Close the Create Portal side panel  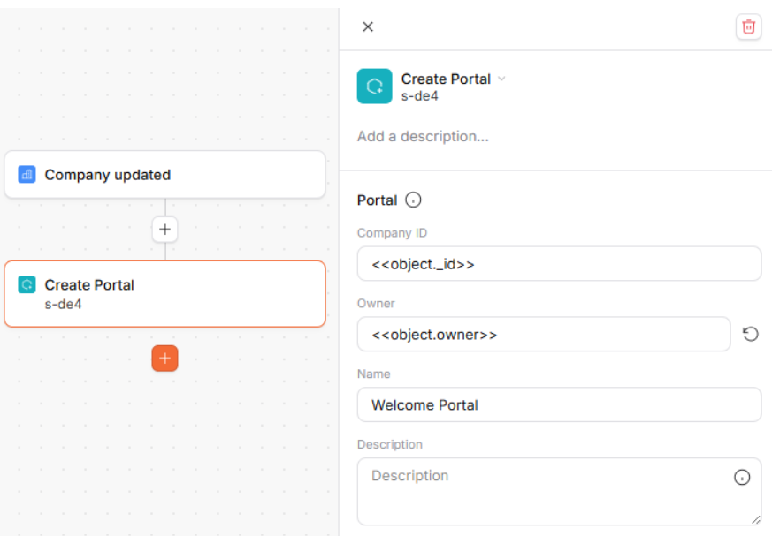tap(368, 26)
